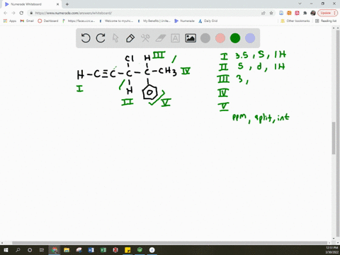Screen dimensions: 340x255
Task: Open Task View on the taskbar
Action: pos(42,250)
